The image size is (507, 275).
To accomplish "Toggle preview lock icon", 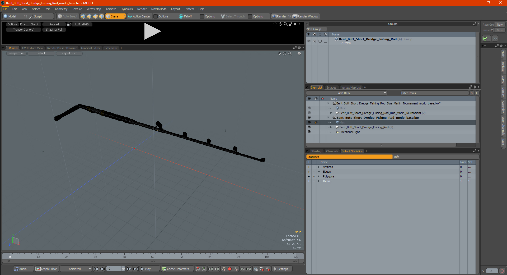I will (x=69, y=24).
